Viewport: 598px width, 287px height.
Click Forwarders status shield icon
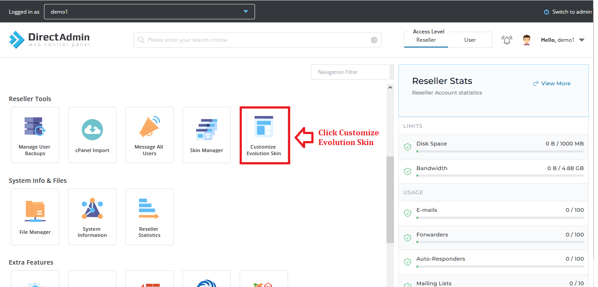pos(408,238)
